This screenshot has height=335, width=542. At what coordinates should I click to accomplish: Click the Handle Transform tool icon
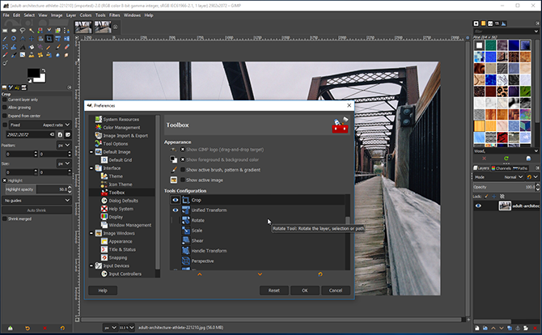187,251
